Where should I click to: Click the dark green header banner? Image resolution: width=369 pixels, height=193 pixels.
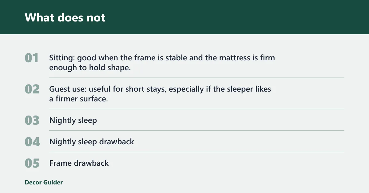point(184,17)
